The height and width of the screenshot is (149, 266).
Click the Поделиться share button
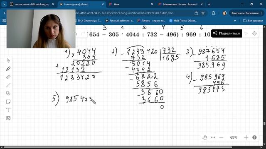226,33
